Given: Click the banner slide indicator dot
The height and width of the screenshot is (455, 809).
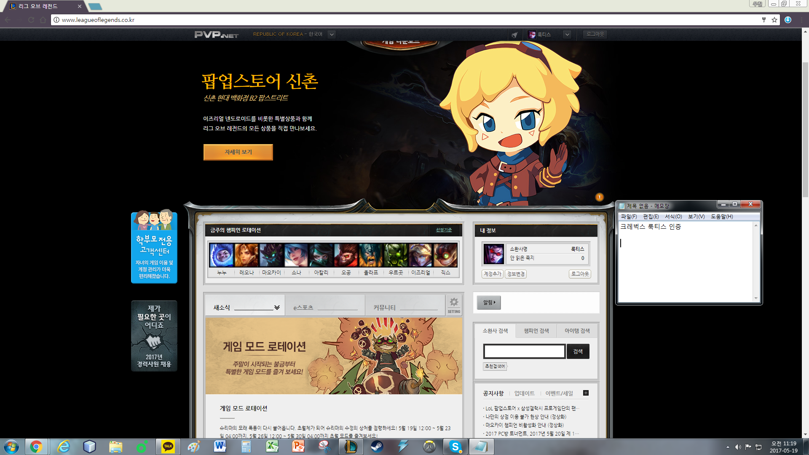Looking at the screenshot, I should 599,197.
